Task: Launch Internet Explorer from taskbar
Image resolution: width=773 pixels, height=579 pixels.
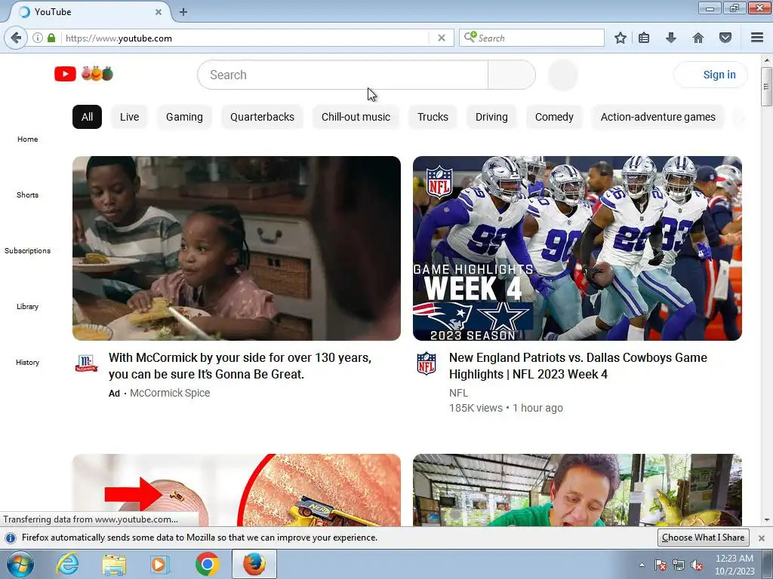Action: tap(67, 564)
